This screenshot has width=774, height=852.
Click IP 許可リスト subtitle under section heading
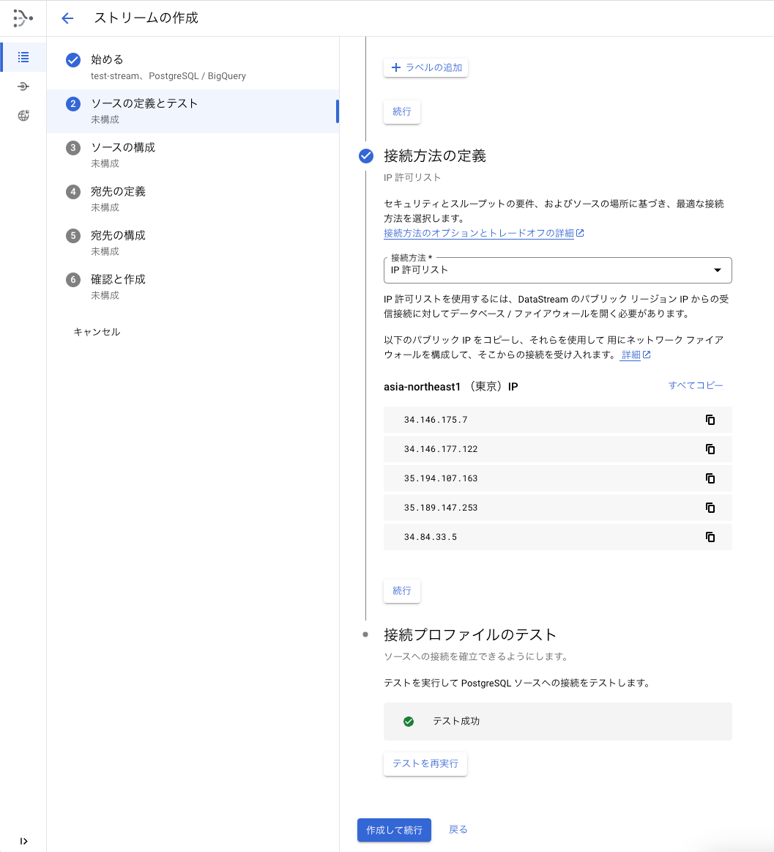pos(412,178)
